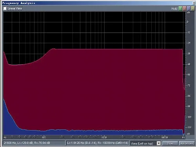Viewport: 196px width, 147px height.
Task: Click the 1000 Hz label on frequency axis
Action: (104, 137)
